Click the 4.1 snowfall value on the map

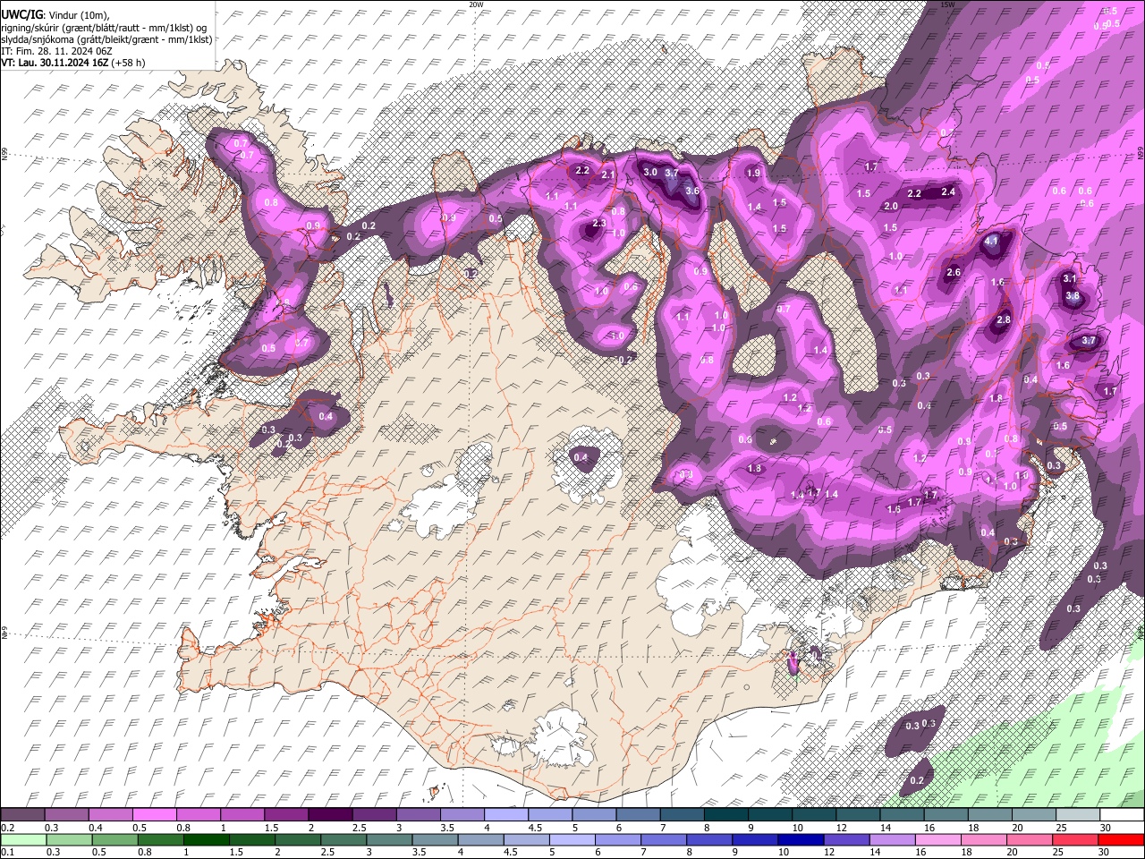point(990,242)
